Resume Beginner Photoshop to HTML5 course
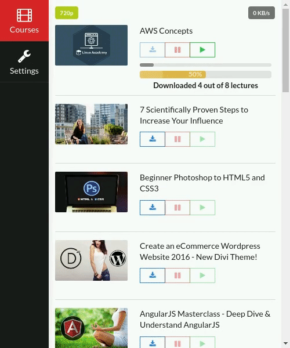290x348 pixels. 202,208
